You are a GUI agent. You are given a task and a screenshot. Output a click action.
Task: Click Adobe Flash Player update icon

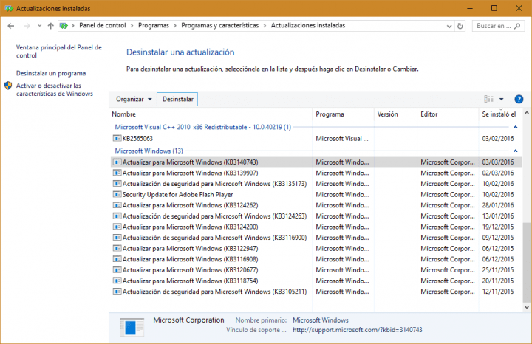click(x=117, y=195)
